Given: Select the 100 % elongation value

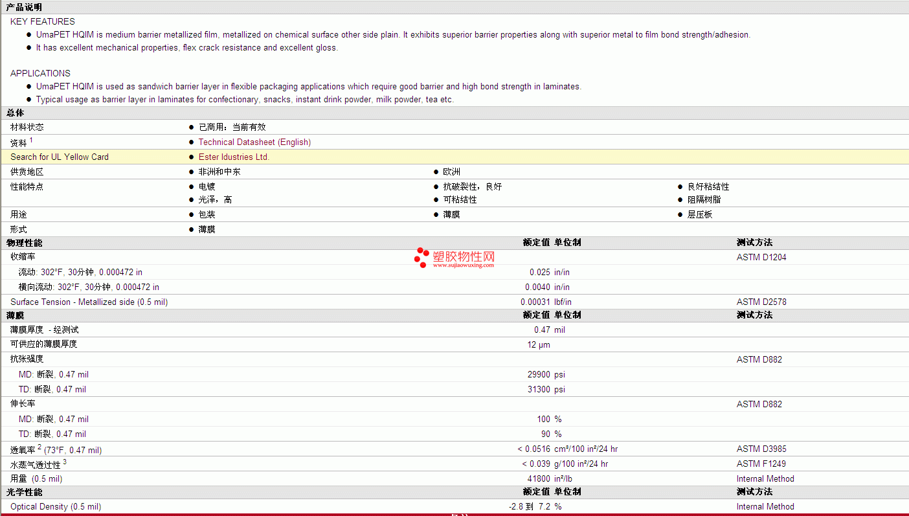Looking at the screenshot, I should [549, 420].
